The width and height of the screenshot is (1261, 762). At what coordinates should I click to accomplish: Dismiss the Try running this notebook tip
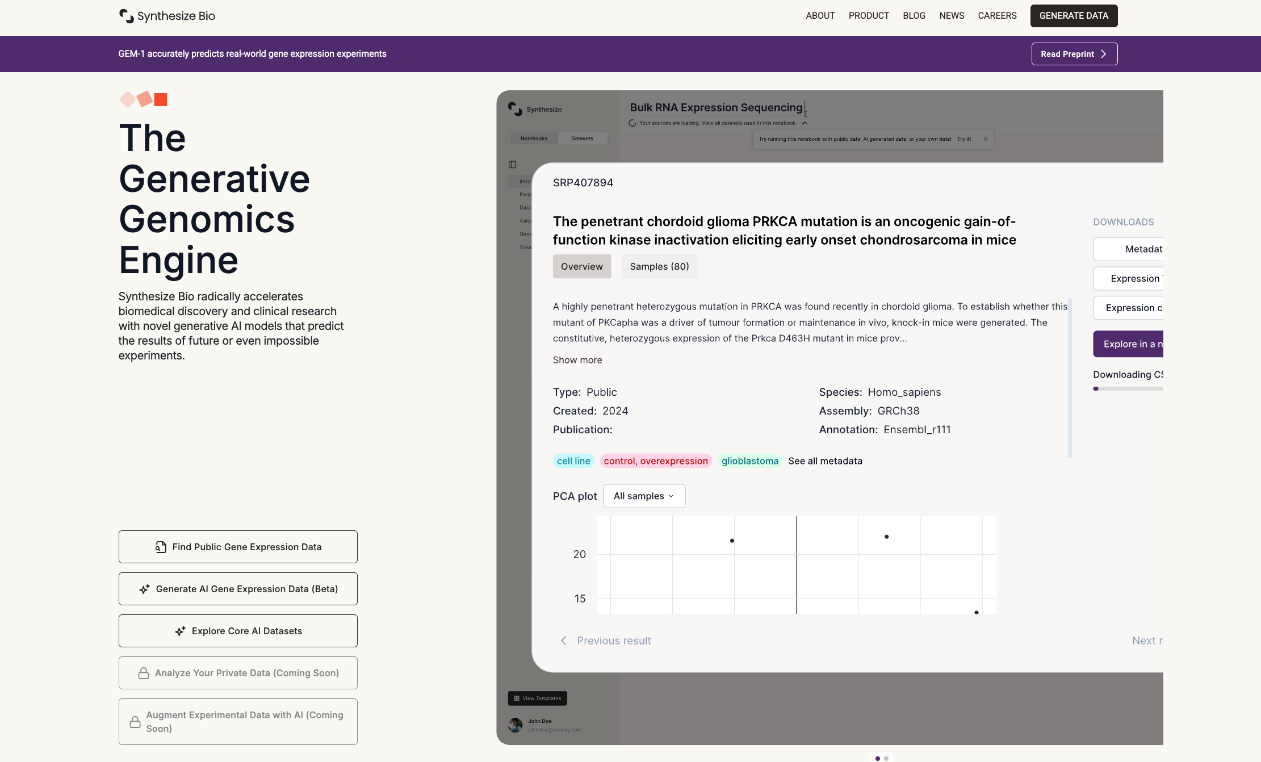coord(986,139)
